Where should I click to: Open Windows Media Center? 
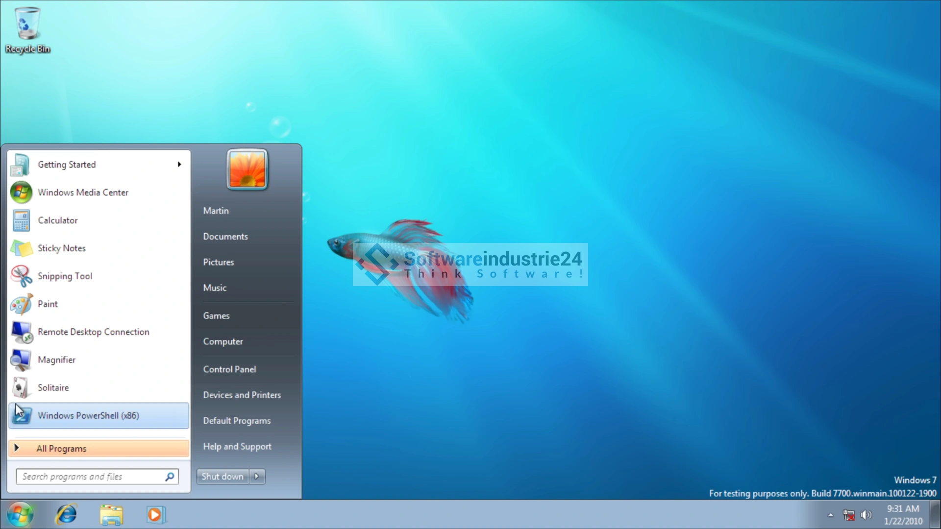83,192
